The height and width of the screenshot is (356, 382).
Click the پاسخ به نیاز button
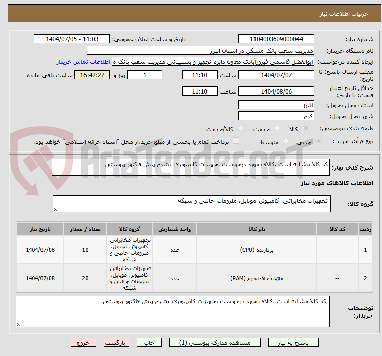coord(293,343)
